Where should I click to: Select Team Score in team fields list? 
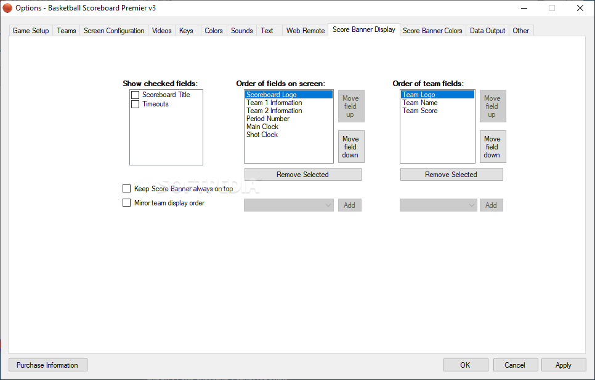437,111
